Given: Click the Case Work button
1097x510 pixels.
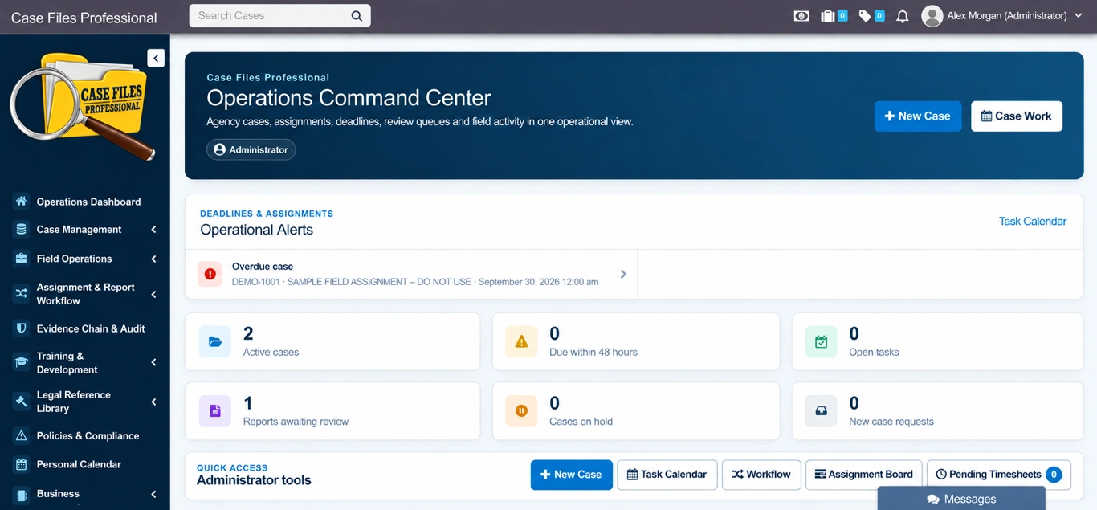Looking at the screenshot, I should [1017, 116].
